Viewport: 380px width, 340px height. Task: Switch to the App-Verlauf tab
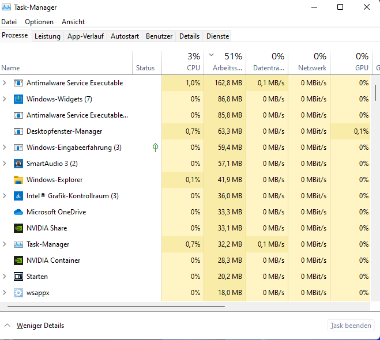85,36
